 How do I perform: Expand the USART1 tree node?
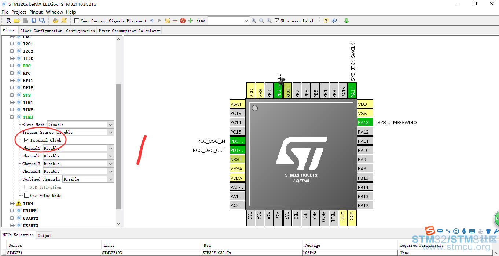[12, 211]
